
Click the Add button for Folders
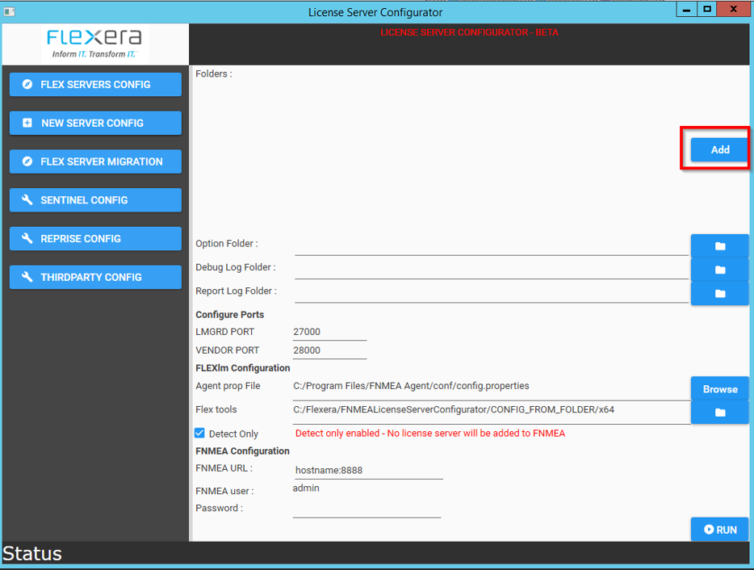click(x=719, y=149)
